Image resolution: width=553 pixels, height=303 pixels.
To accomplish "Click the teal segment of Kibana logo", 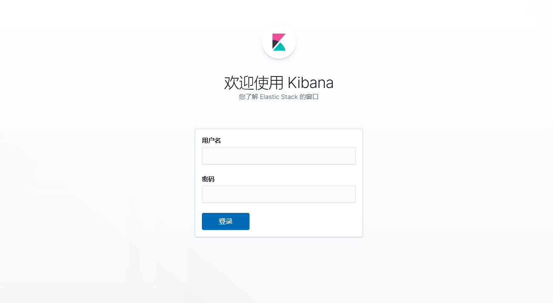I will pos(280,47).
